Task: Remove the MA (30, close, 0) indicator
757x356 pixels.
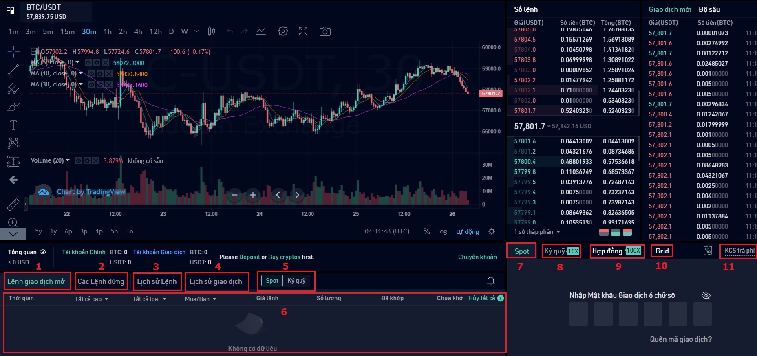Action: click(109, 85)
